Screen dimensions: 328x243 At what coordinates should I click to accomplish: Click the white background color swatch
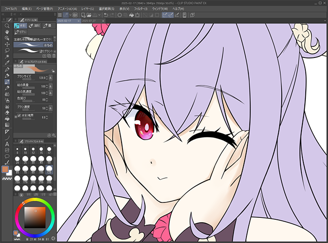click(x=10, y=173)
